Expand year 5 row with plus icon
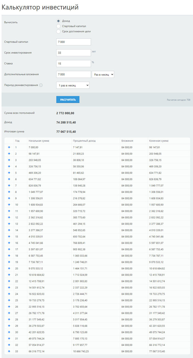This screenshot has width=193, height=358. tap(9, 172)
